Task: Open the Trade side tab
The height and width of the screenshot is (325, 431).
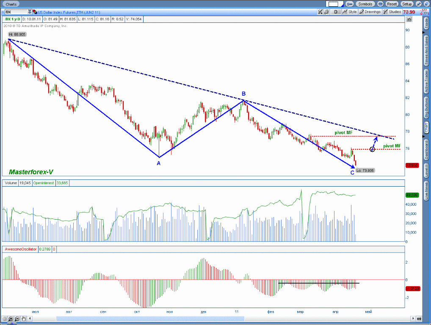Action: [426, 24]
